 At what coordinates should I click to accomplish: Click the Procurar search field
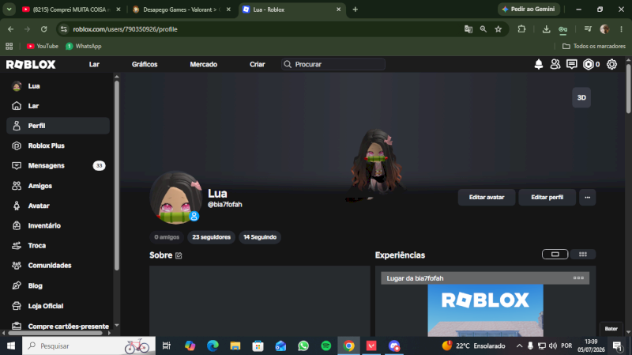pos(333,64)
